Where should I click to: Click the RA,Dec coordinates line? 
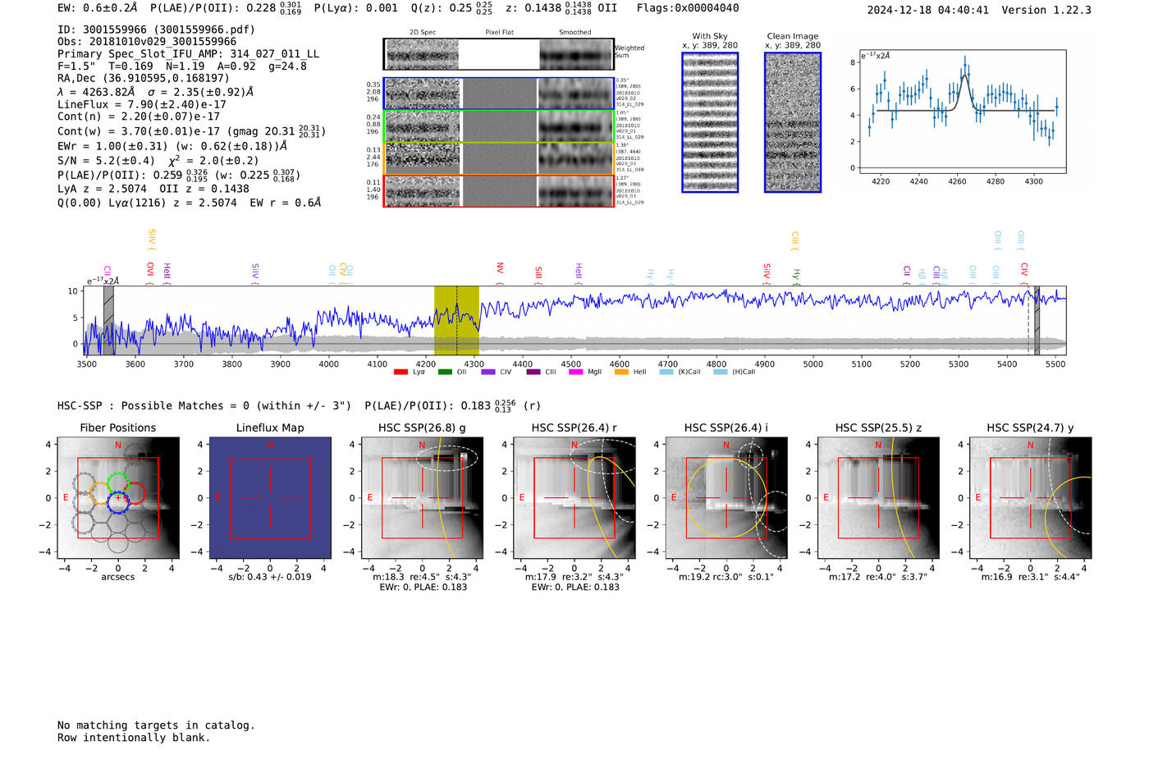pos(144,79)
